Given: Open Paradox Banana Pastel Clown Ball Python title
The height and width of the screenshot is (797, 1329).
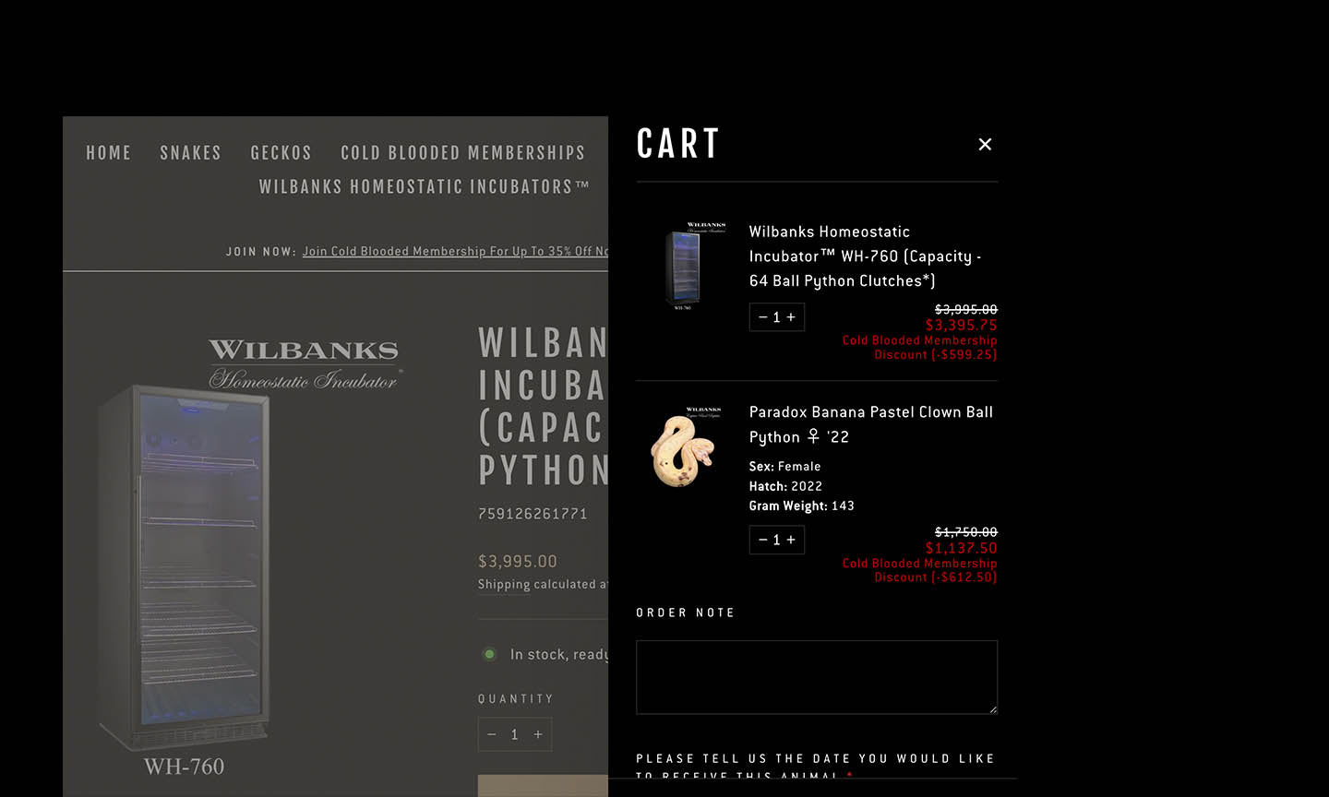Looking at the screenshot, I should click(x=870, y=424).
